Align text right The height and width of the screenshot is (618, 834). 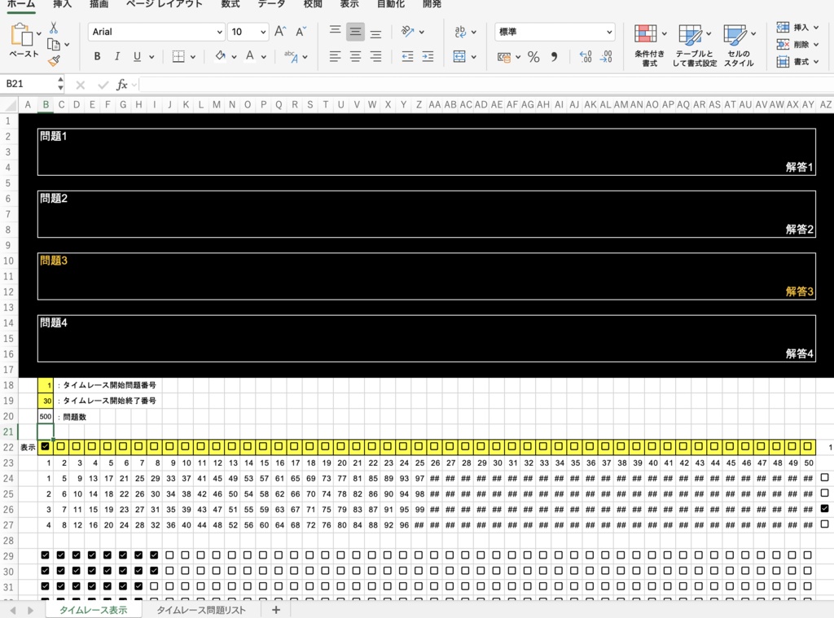(x=375, y=56)
